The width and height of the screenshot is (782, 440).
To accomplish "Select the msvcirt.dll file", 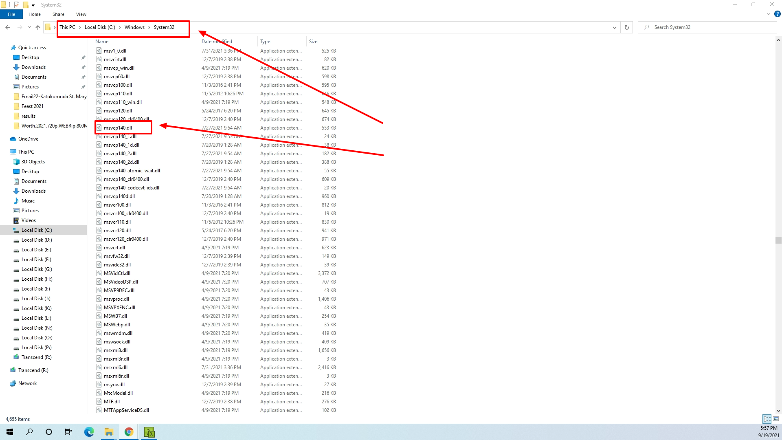I will (x=115, y=59).
